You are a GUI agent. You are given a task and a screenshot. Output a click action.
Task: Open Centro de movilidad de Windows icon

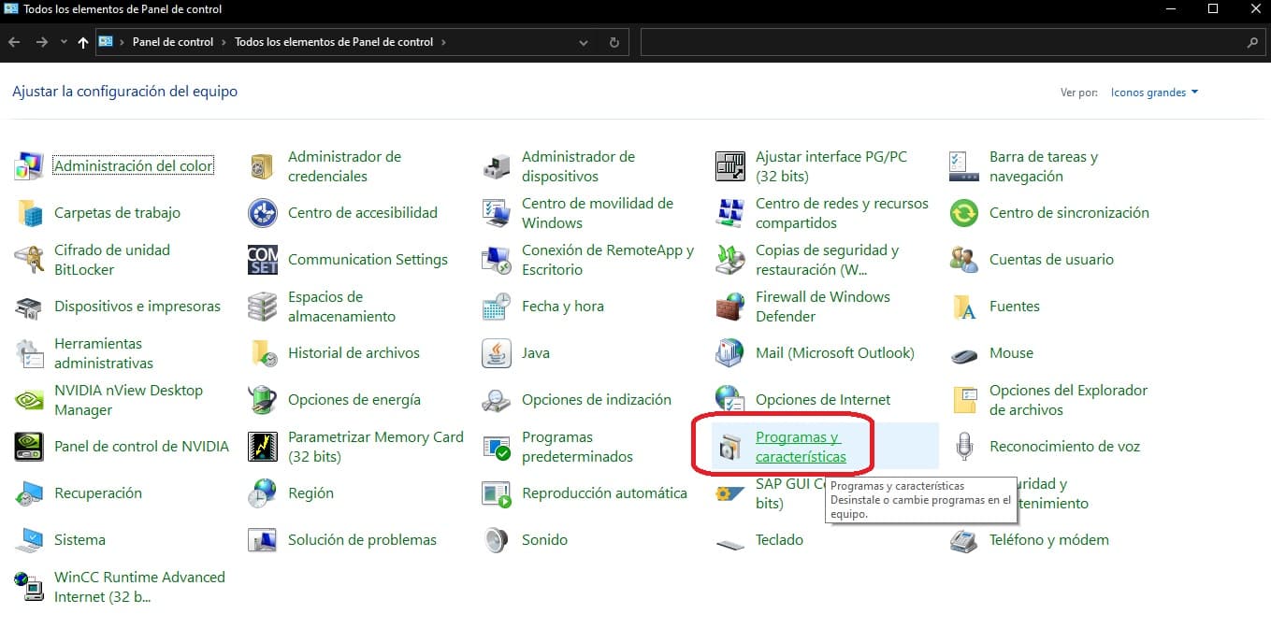coord(497,213)
